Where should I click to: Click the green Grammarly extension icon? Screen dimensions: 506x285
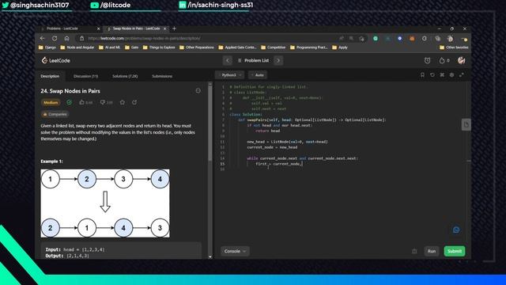[x=376, y=38]
